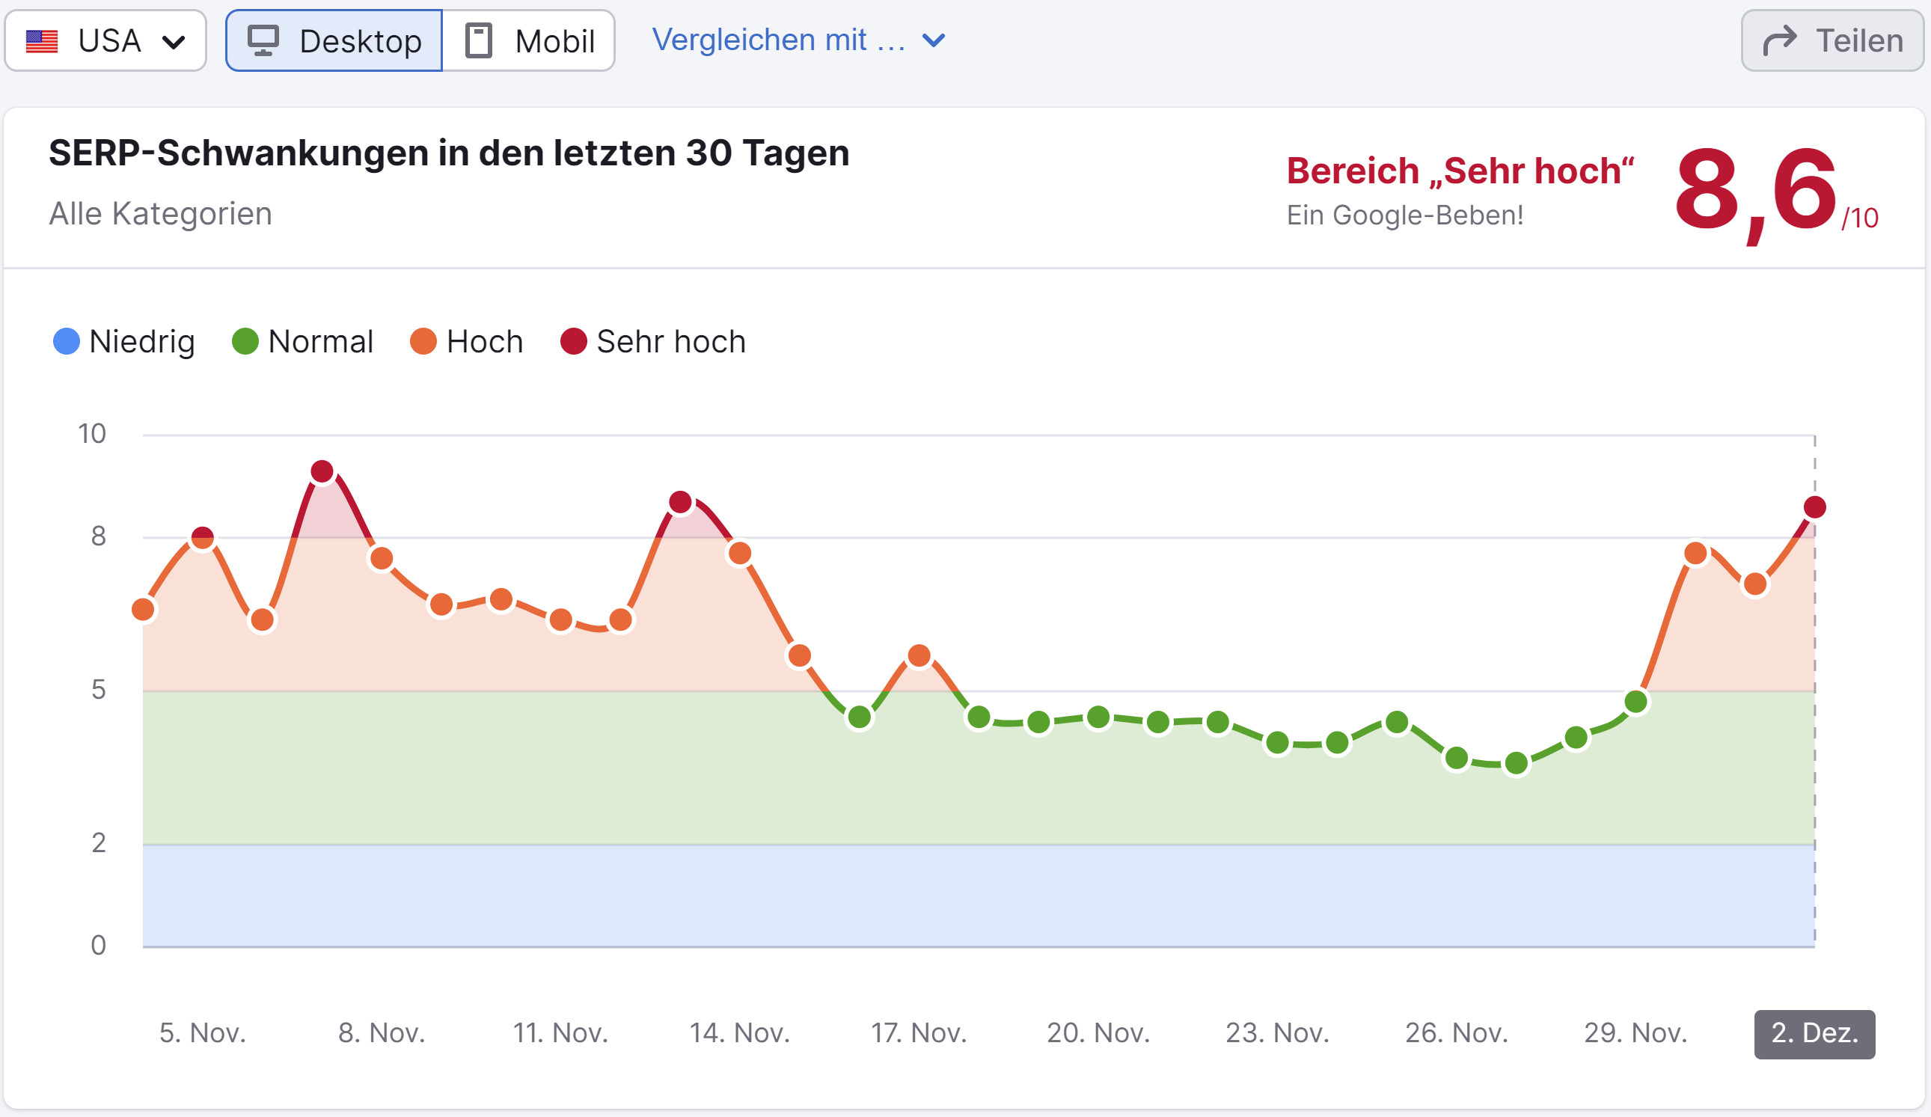This screenshot has width=1931, height=1117.
Task: Click the USA flag icon
Action: pos(43,40)
